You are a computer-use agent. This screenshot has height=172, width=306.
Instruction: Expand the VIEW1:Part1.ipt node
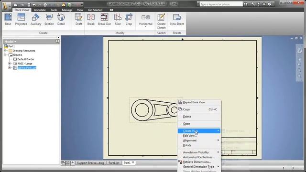tap(10, 68)
